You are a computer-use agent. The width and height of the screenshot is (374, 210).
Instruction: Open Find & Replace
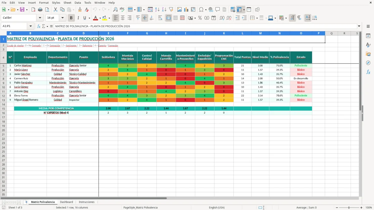click(115, 10)
